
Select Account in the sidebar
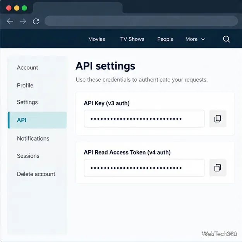[27, 68]
